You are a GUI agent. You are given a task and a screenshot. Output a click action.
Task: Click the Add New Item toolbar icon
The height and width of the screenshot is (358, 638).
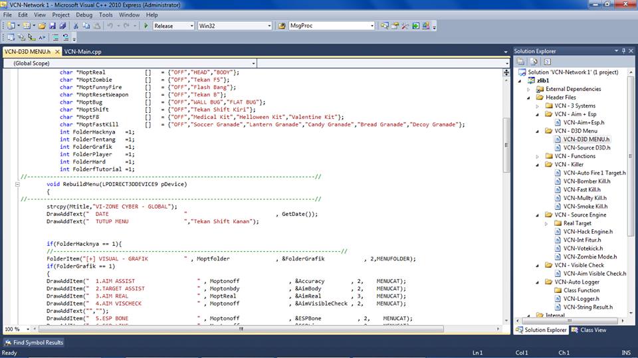[27, 26]
